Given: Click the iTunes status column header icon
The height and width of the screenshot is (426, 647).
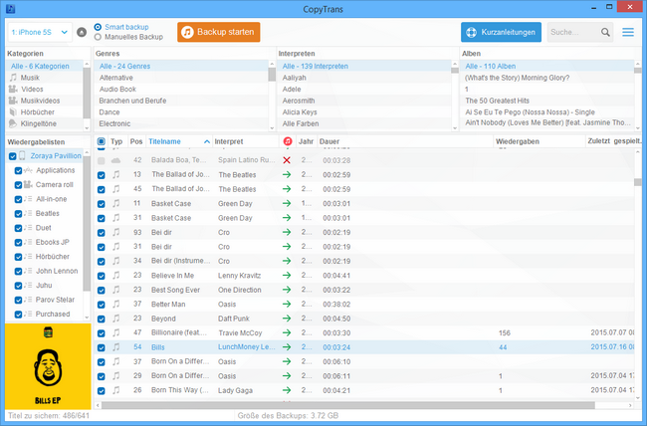Looking at the screenshot, I should [287, 141].
